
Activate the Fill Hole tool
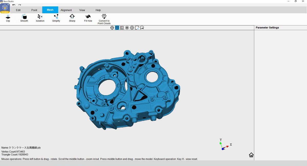(88, 18)
